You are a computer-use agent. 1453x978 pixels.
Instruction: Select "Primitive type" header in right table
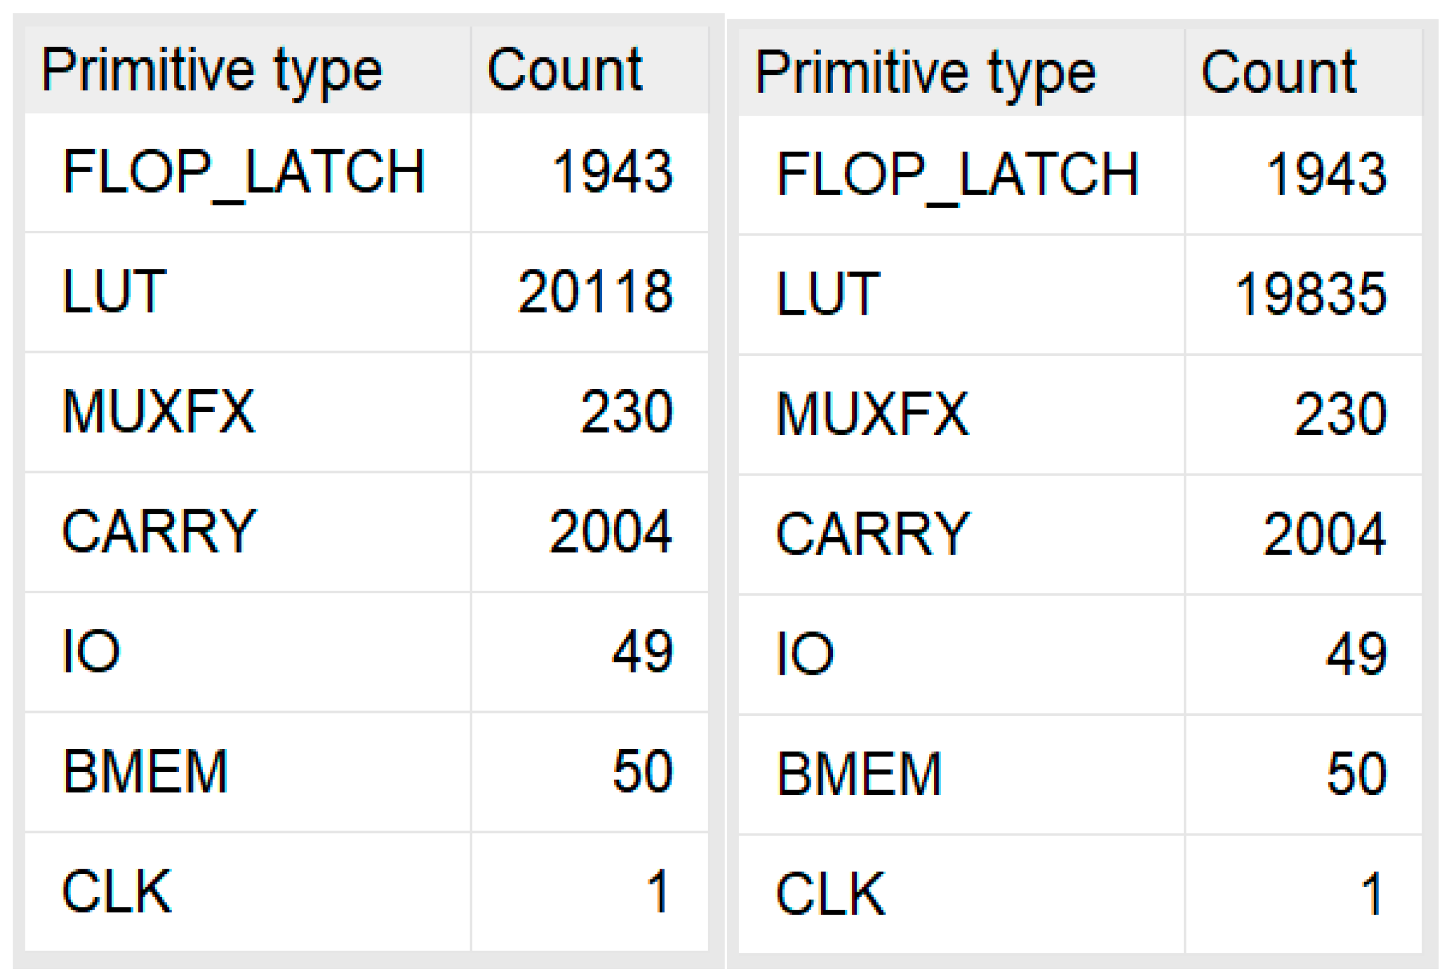pos(925,73)
